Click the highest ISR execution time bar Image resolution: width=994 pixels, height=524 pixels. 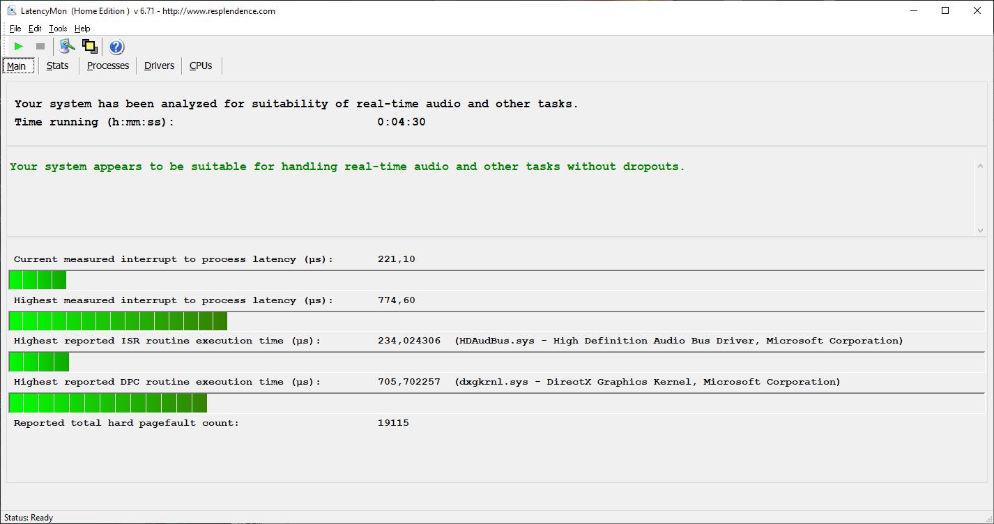point(496,362)
